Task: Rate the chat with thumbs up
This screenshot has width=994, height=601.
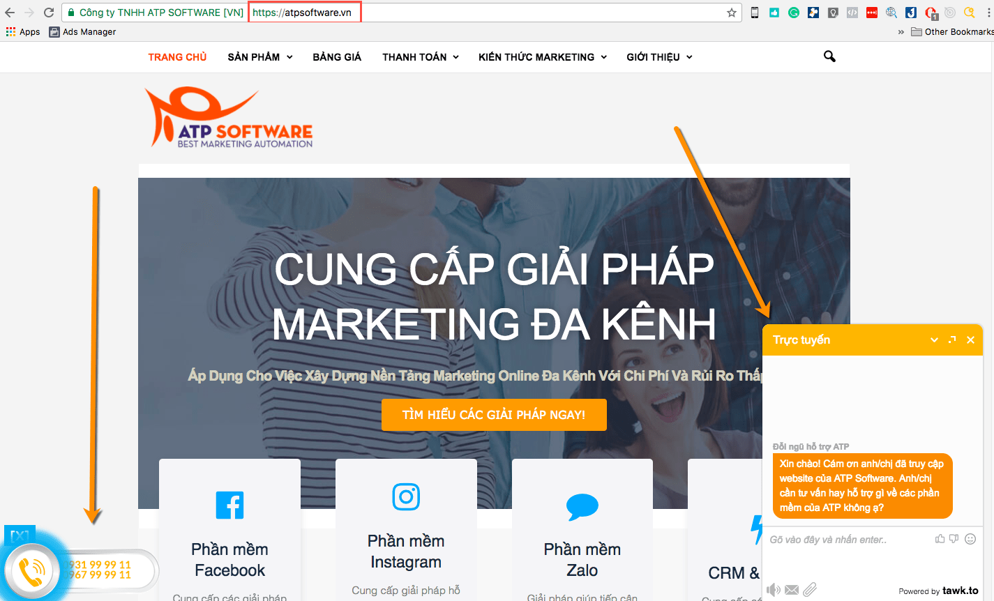Action: click(940, 539)
